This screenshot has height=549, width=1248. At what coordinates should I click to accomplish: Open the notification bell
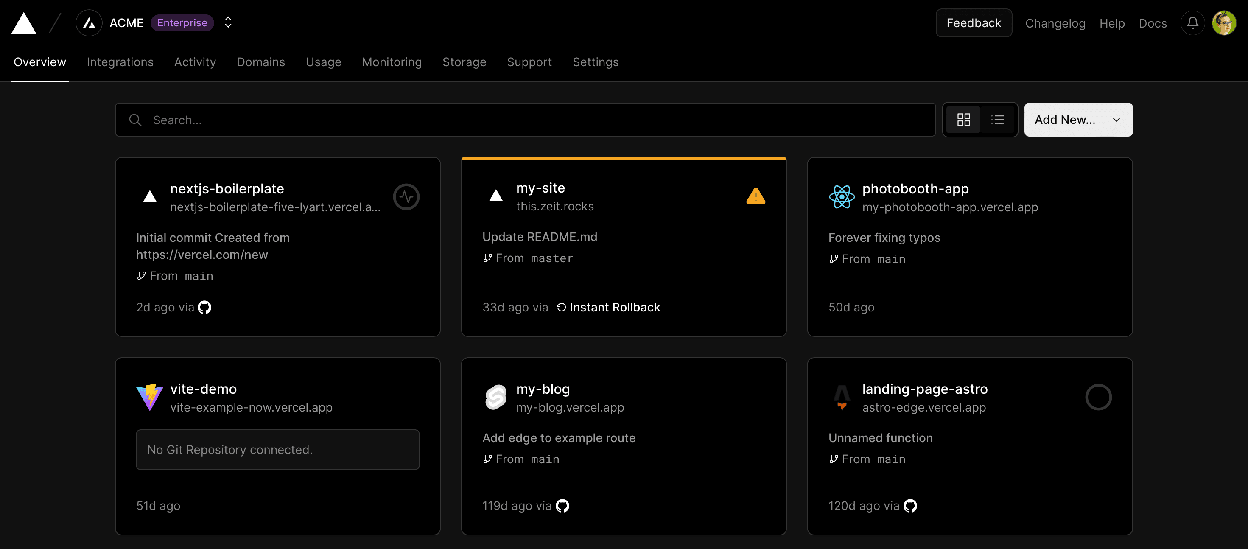coord(1192,23)
